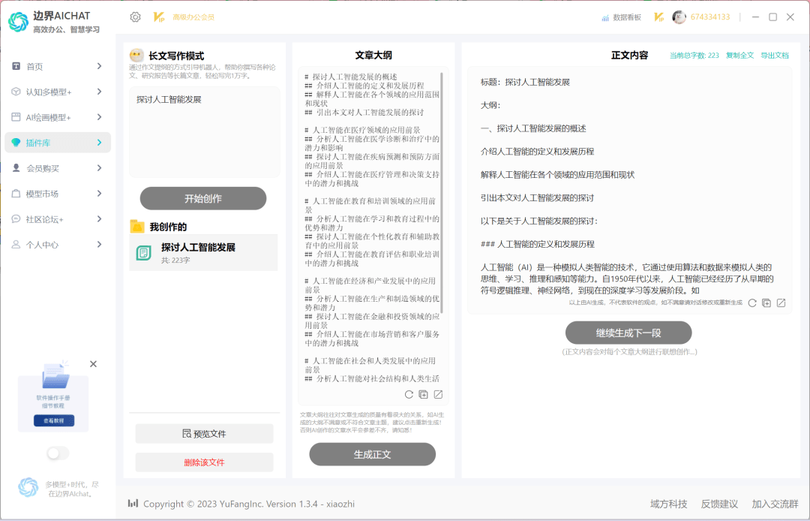Click the VIP icon beside the avatar
810x521 pixels.
(x=658, y=16)
